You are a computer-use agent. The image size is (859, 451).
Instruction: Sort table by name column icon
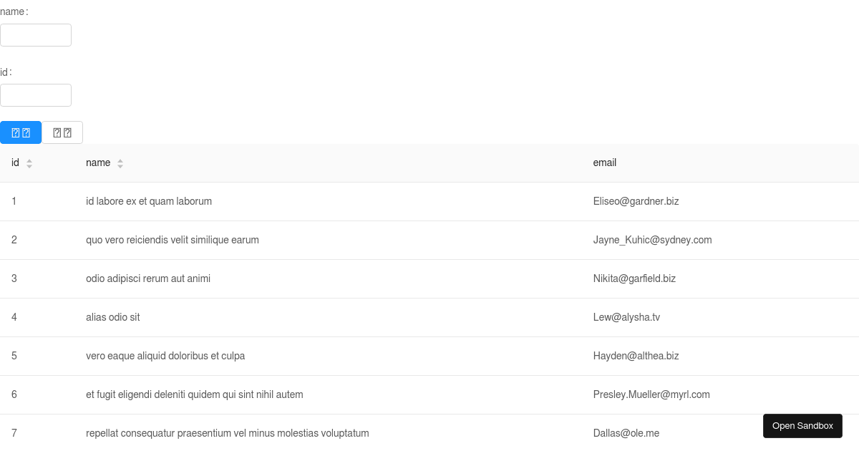tap(120, 163)
